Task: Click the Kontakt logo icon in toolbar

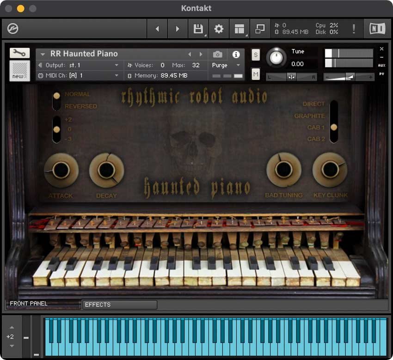Action: (12, 29)
